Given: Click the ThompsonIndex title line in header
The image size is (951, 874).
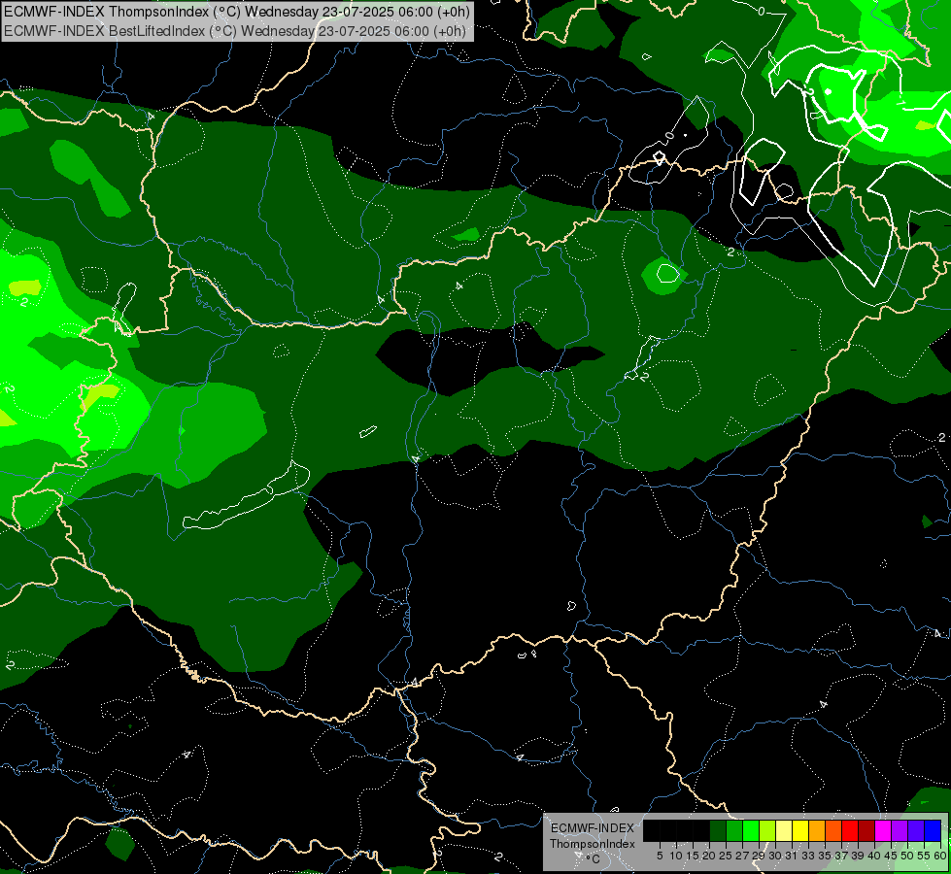Looking at the screenshot, I should 236,12.
